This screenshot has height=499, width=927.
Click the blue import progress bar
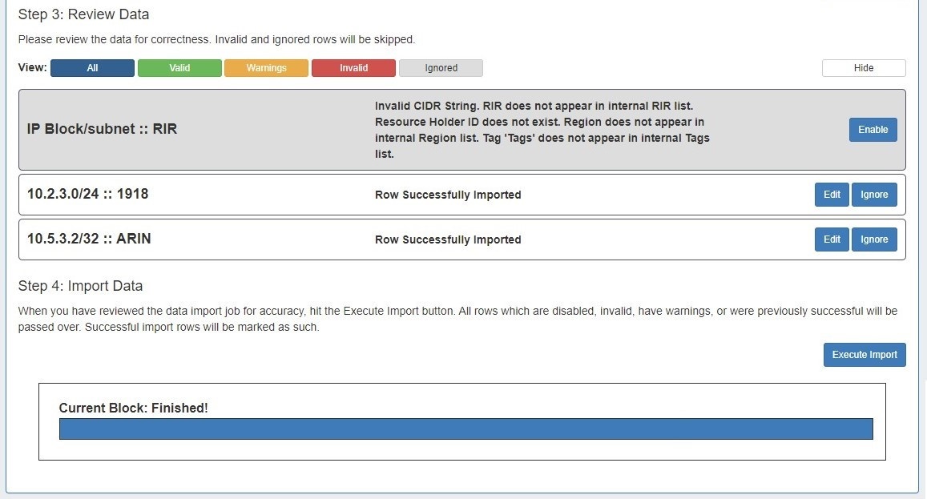coord(466,429)
